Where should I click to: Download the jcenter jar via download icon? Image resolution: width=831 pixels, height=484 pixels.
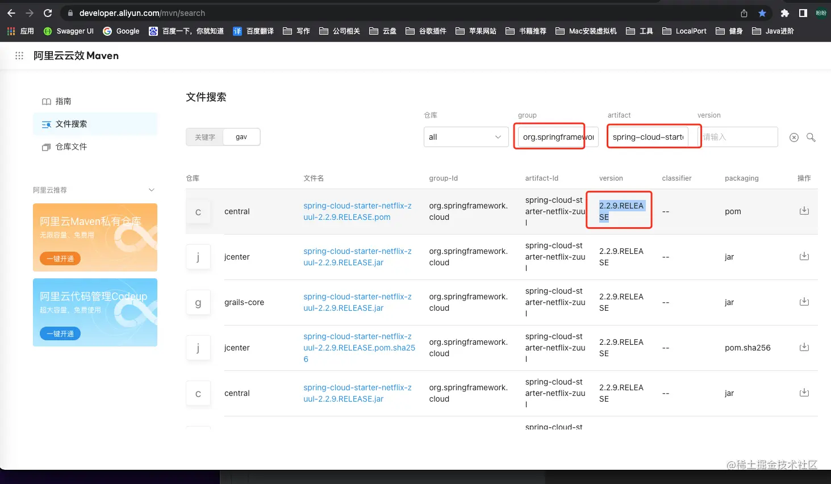(x=804, y=256)
